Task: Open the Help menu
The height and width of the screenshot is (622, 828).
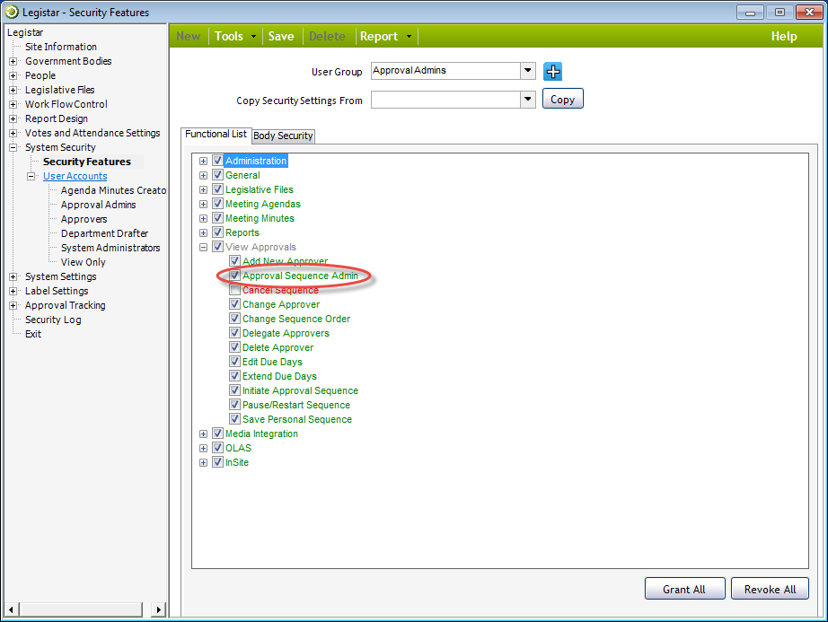Action: tap(784, 37)
